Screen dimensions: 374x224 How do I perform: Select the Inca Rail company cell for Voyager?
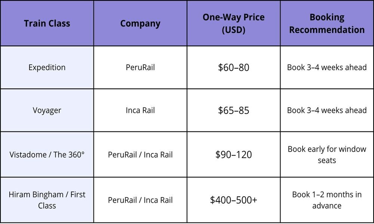140,111
